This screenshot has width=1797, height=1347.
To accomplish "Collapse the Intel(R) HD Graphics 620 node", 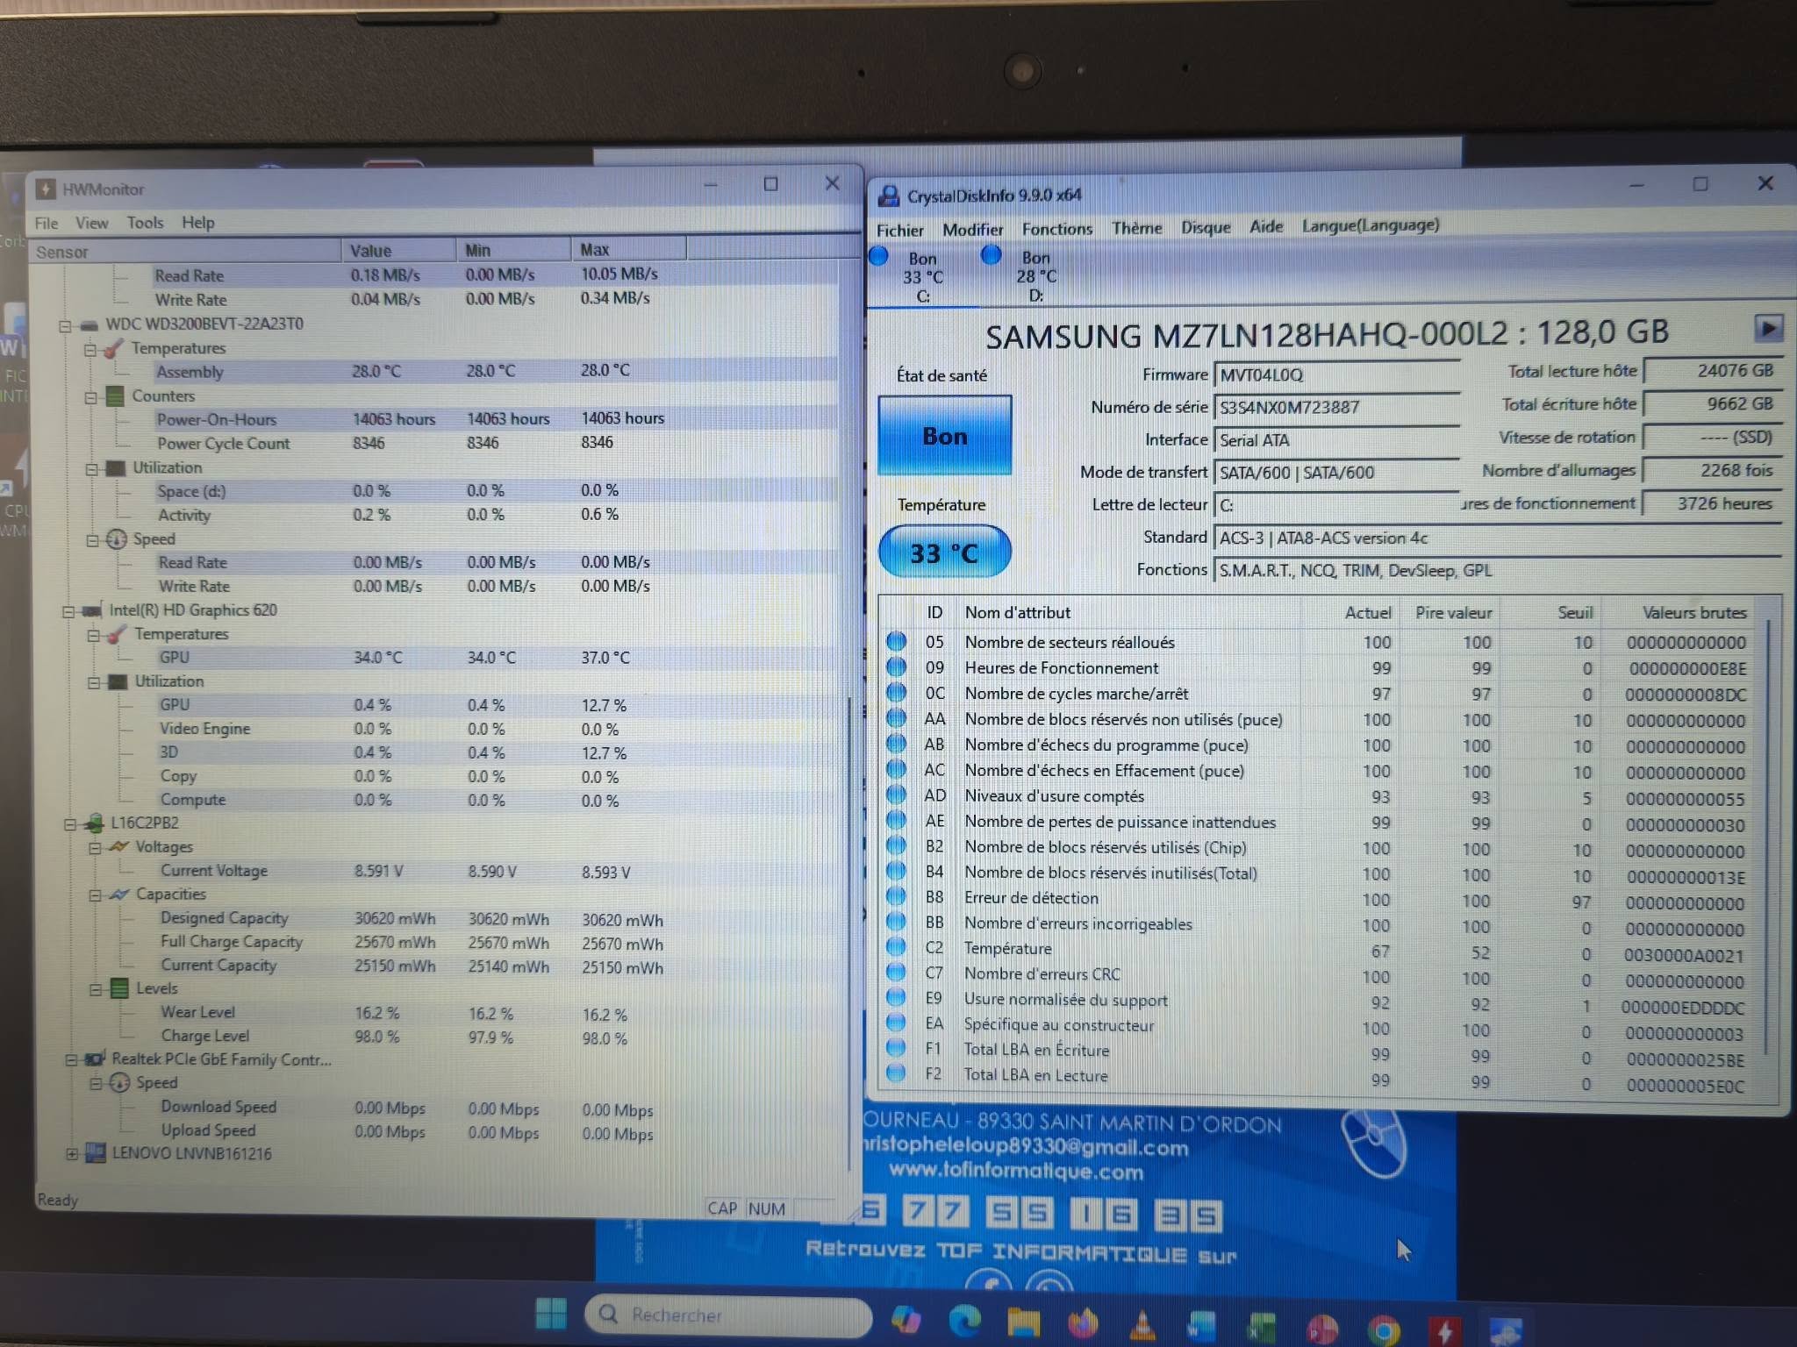I will tap(68, 611).
